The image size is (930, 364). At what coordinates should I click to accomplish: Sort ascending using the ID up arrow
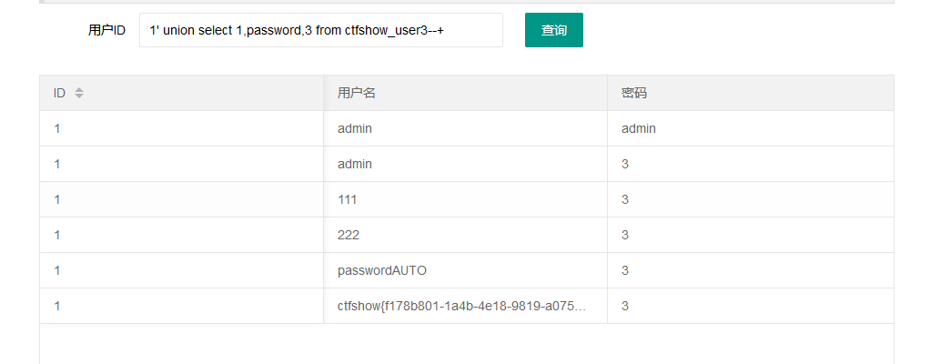point(79,89)
